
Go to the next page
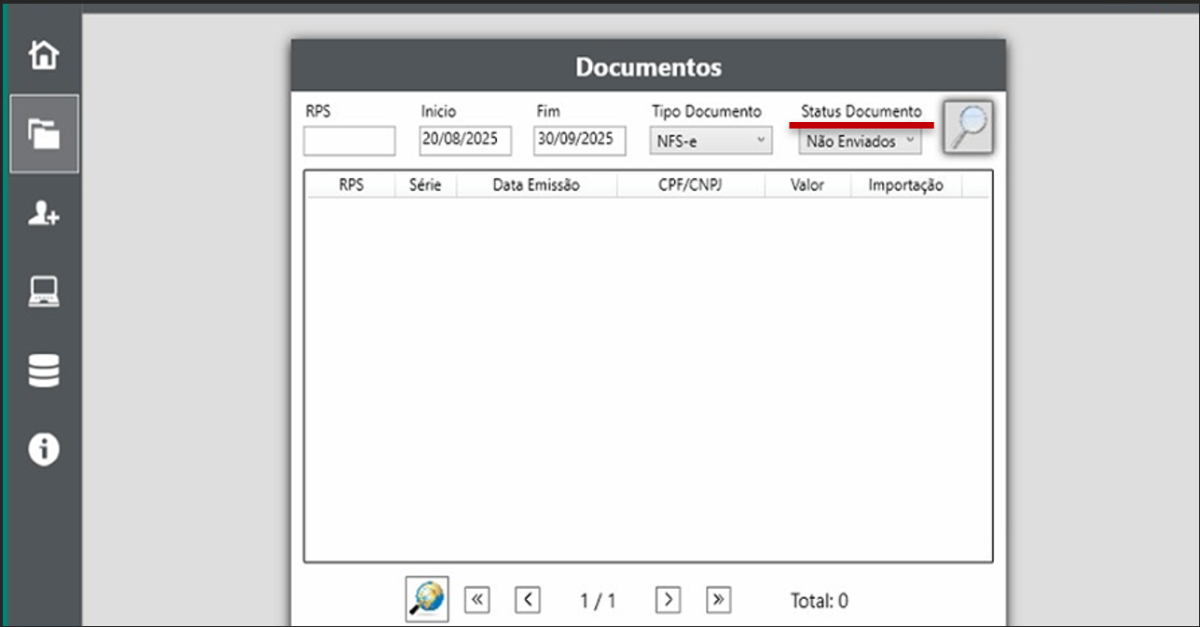[x=668, y=600]
